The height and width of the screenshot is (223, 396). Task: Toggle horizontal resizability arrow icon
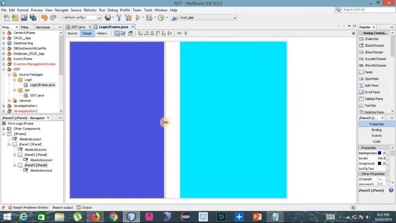click(179, 33)
